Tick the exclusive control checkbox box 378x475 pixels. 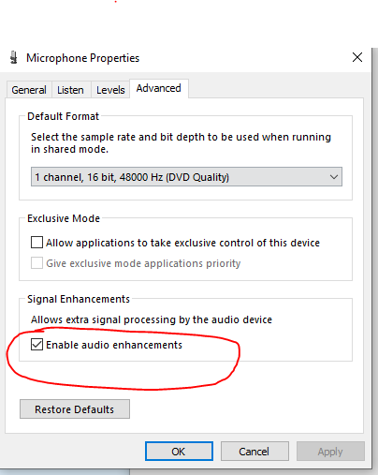pos(36,243)
